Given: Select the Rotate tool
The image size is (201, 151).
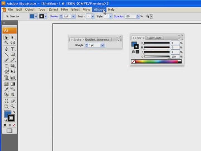Looking at the screenshot, I should (6, 66).
